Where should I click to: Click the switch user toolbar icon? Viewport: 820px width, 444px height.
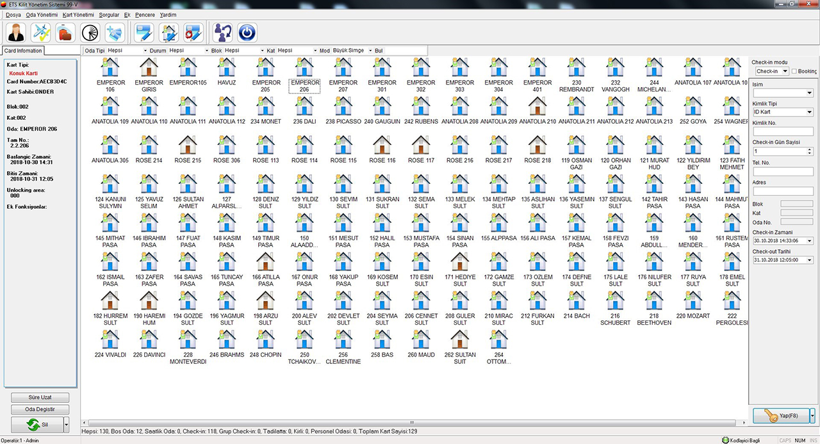pos(222,32)
